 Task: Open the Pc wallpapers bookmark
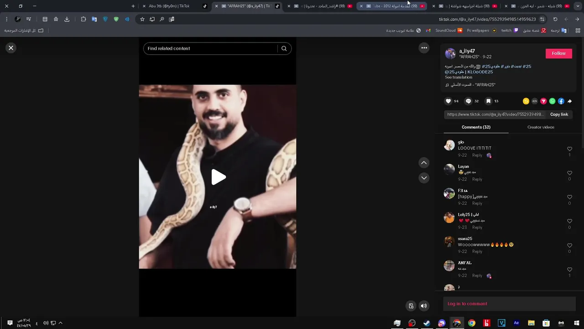pos(482,31)
